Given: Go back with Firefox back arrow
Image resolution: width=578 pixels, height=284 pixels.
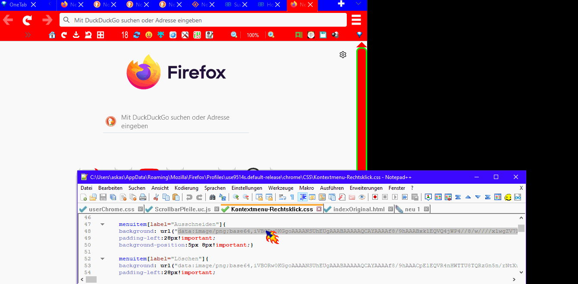Looking at the screenshot, I should click(8, 20).
